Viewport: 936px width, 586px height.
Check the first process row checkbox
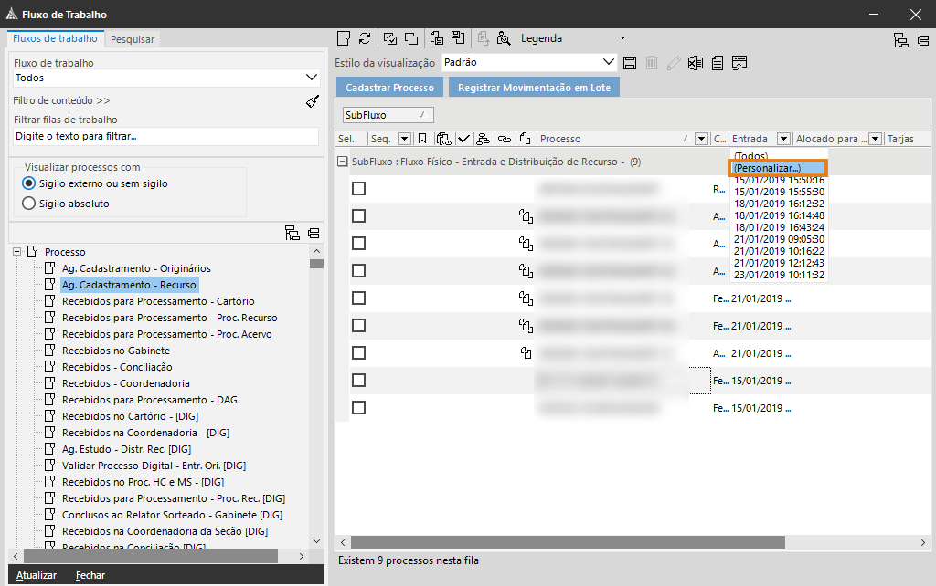point(358,188)
